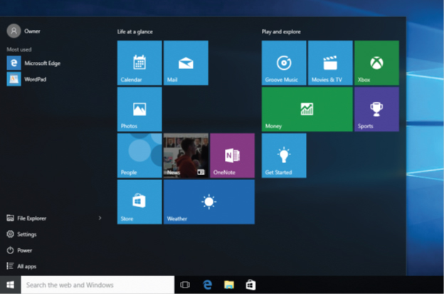
Task: Click the Most used heading
Action: point(19,49)
